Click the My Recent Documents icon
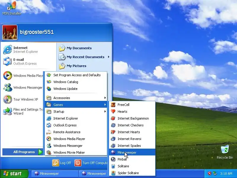The height and width of the screenshot is (178, 237). (62, 57)
